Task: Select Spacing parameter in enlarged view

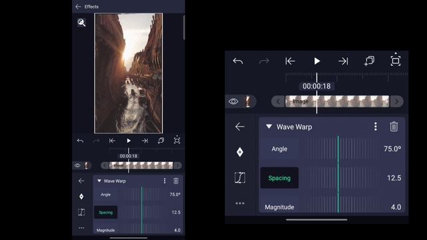Action: [x=280, y=178]
